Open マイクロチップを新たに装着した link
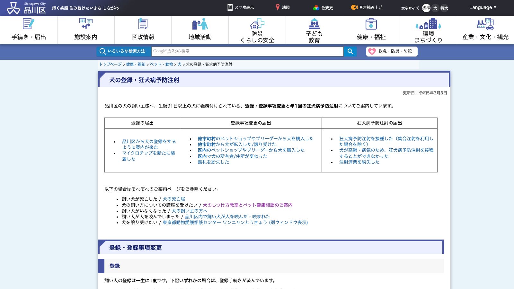 tap(149, 156)
